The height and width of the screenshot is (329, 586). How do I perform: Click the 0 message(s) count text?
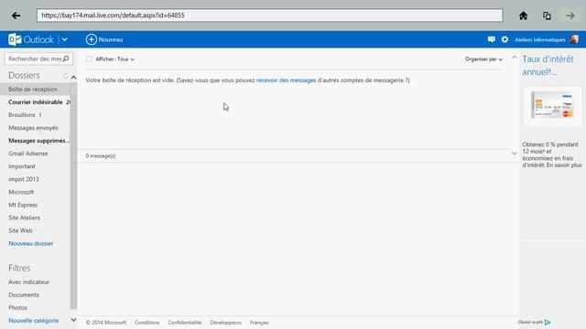click(x=101, y=156)
